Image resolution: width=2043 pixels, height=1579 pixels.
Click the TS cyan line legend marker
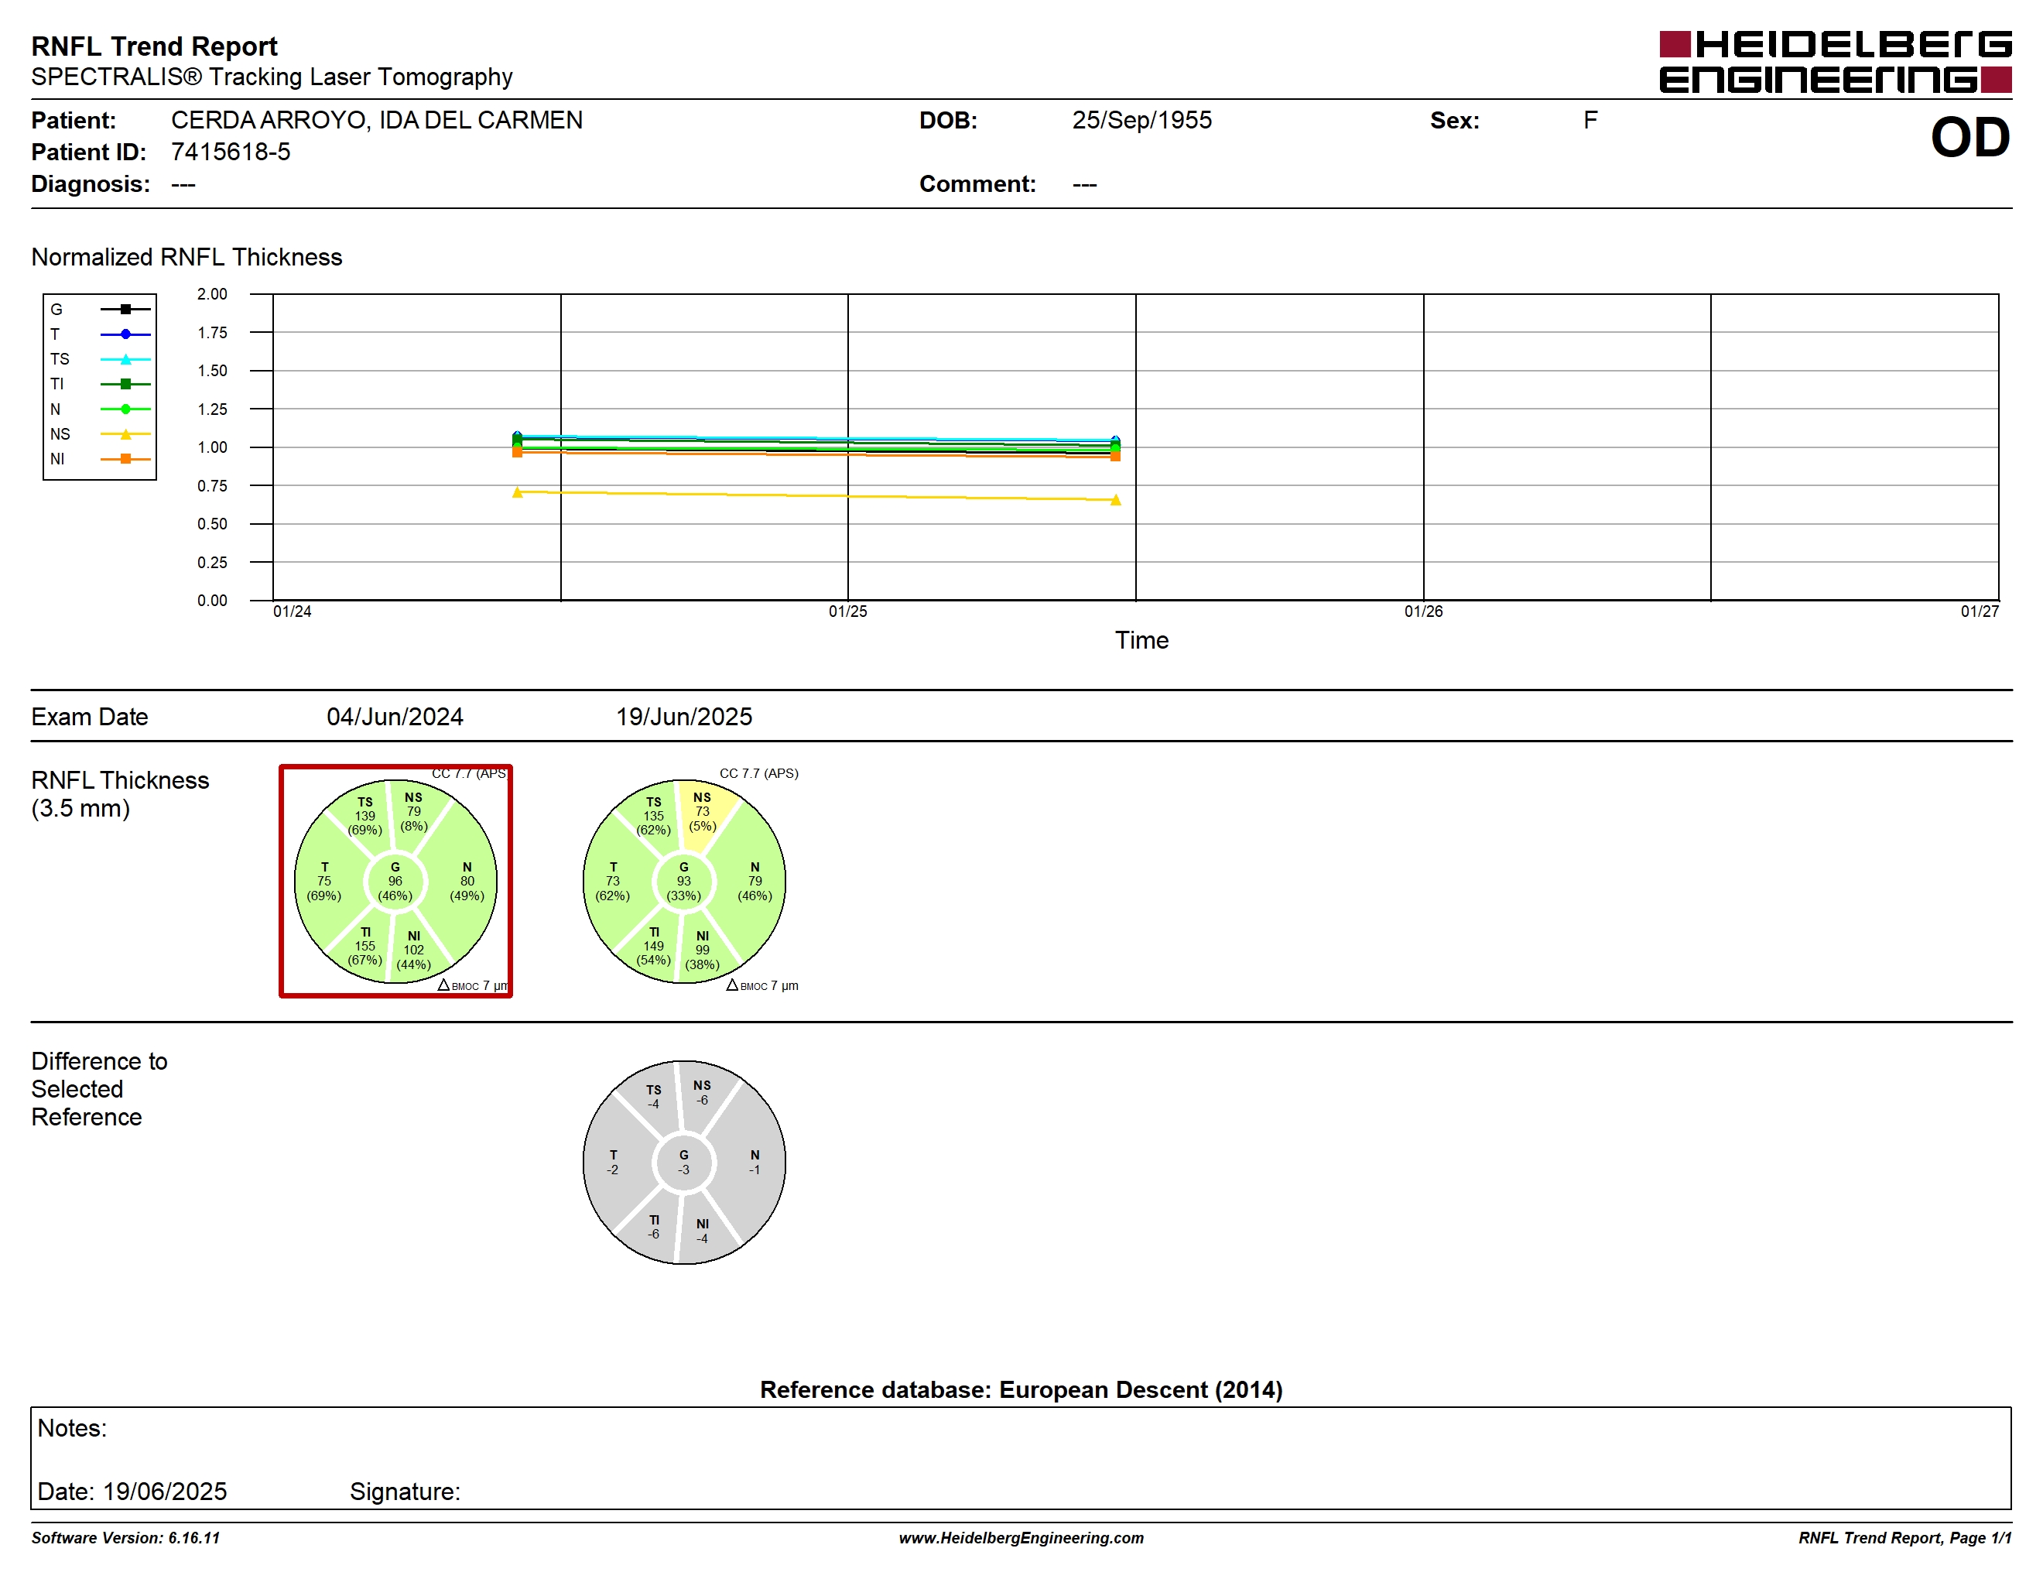[125, 359]
